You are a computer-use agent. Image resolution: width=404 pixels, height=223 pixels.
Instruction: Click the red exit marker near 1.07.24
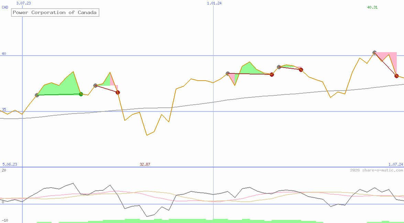[396, 76]
